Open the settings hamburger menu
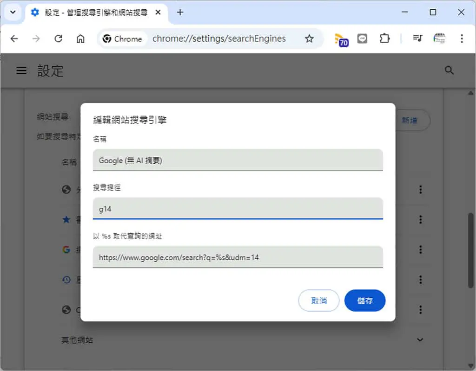Viewport: 476px width, 371px height. [x=21, y=70]
